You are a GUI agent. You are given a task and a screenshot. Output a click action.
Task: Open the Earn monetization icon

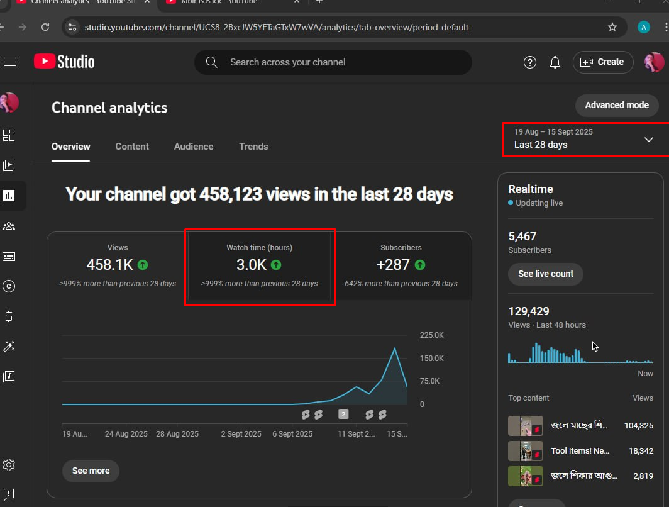pyautogui.click(x=9, y=316)
